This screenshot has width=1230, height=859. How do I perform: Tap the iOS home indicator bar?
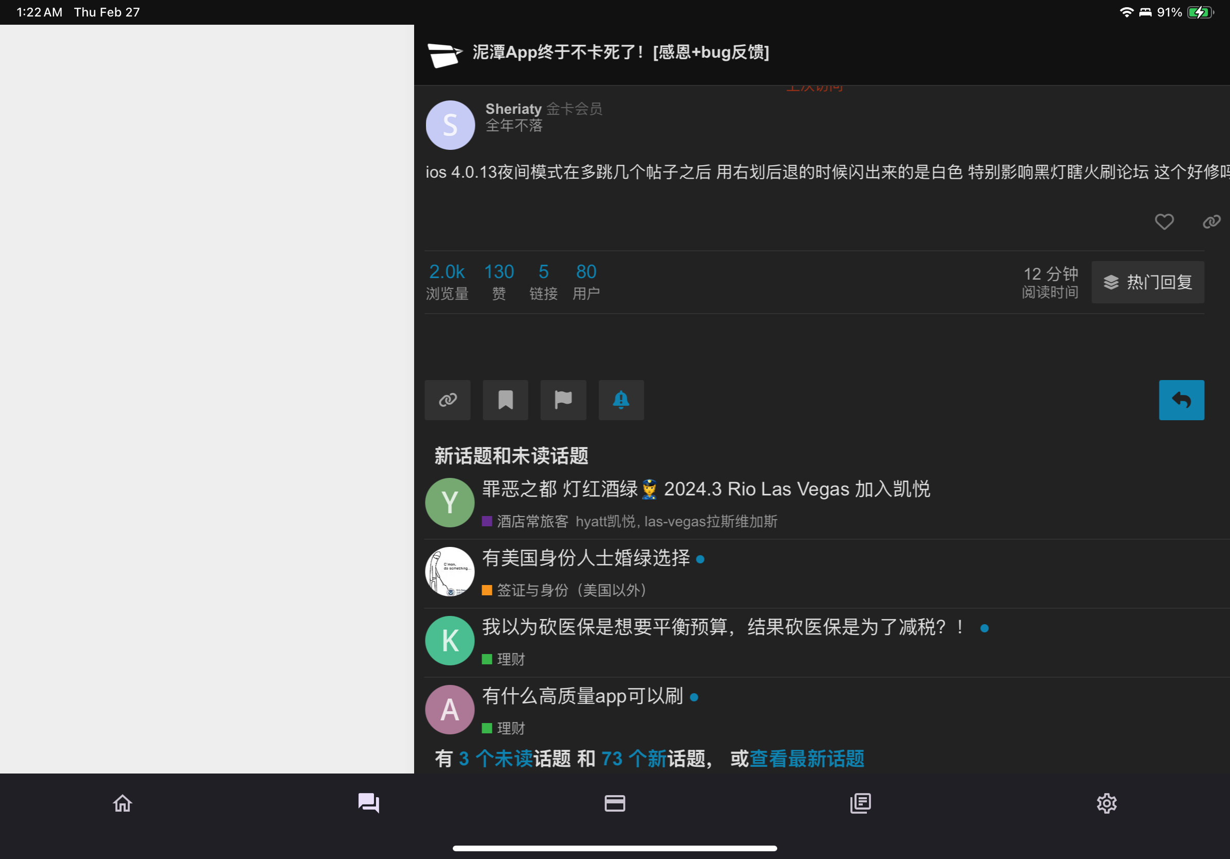614,848
